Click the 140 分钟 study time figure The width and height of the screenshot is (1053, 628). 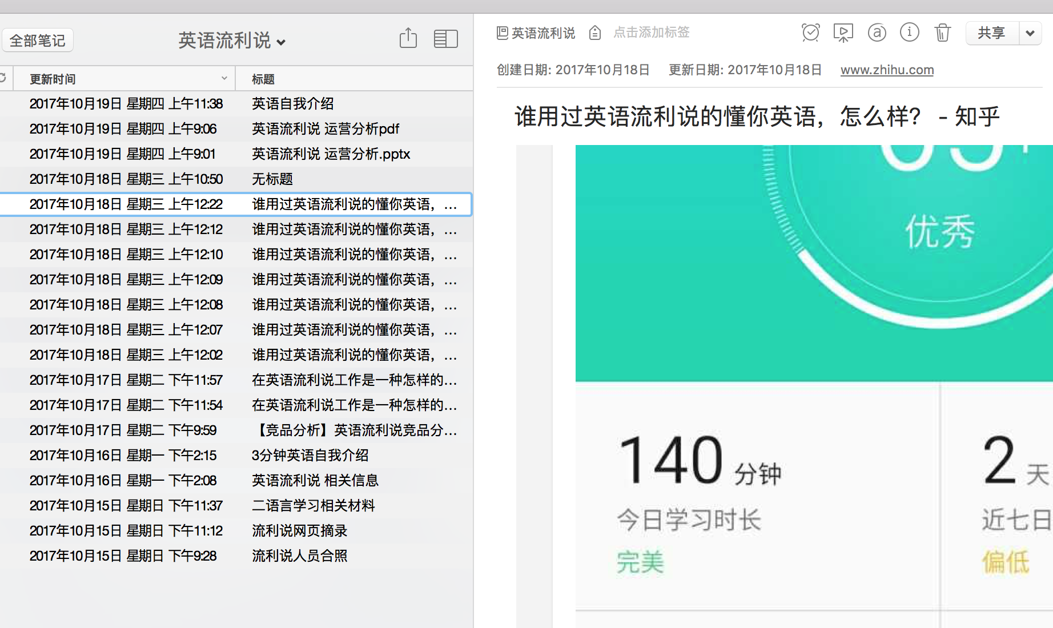coord(700,460)
